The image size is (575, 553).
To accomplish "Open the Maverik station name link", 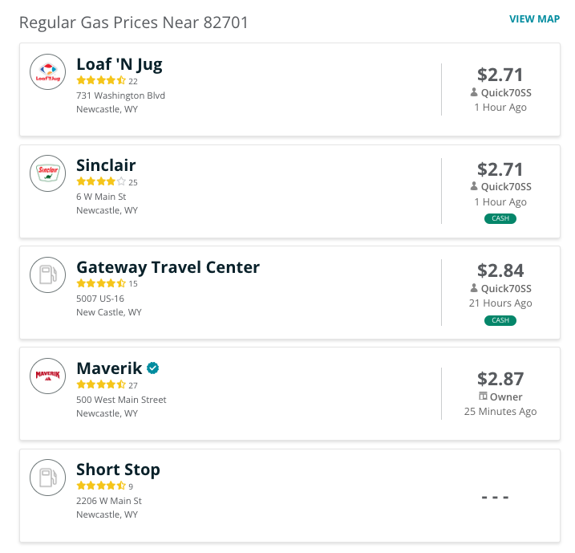I will point(109,368).
